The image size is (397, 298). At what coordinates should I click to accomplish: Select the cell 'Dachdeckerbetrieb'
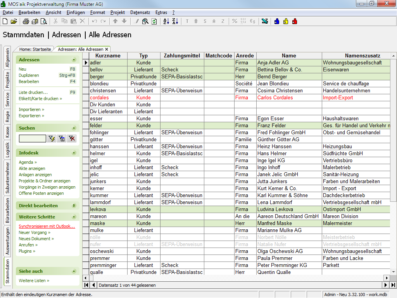356,196
